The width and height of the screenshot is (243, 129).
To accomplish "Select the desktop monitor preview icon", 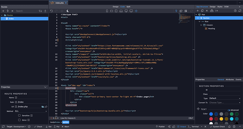I will 126,11.
